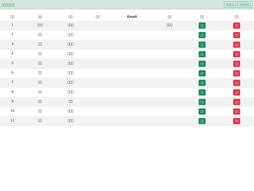The height and width of the screenshot is (191, 254).
Task: Select the row number cell "10"
Action: (x=12, y=111)
